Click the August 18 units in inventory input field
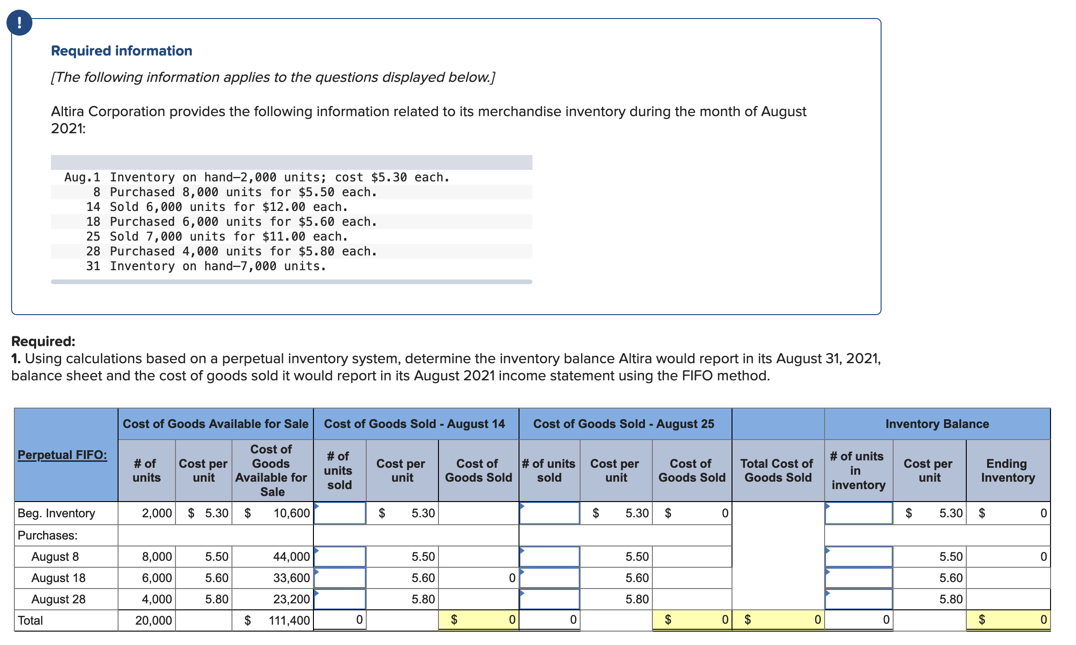The width and height of the screenshot is (1076, 645). point(859,577)
